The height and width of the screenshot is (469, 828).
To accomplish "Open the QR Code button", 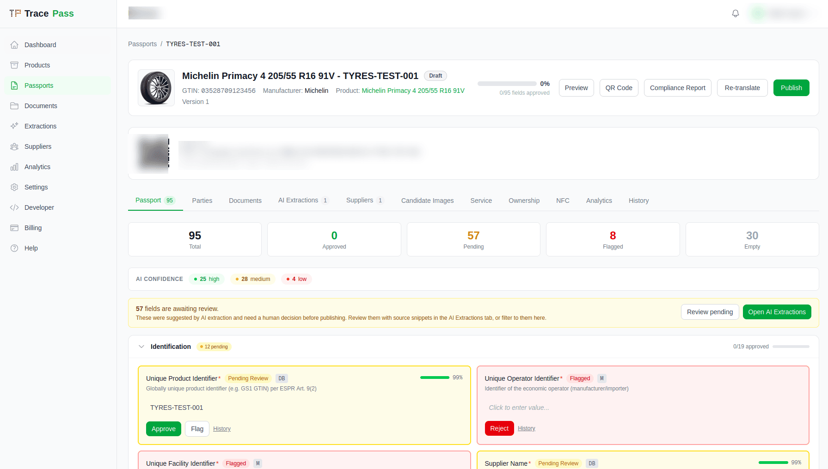I will coord(619,88).
